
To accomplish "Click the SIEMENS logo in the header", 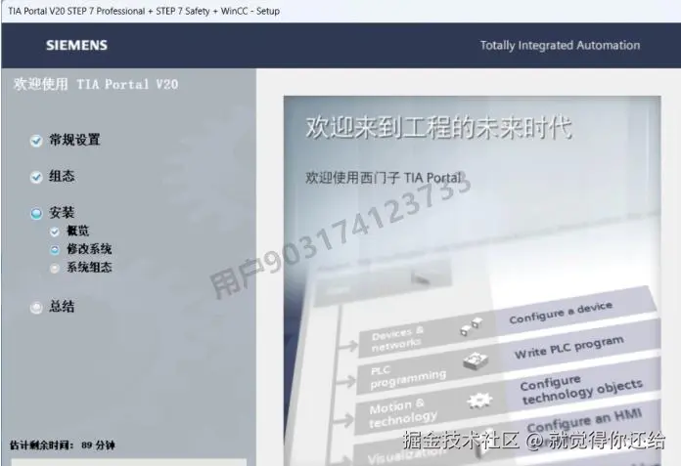I will click(x=77, y=45).
